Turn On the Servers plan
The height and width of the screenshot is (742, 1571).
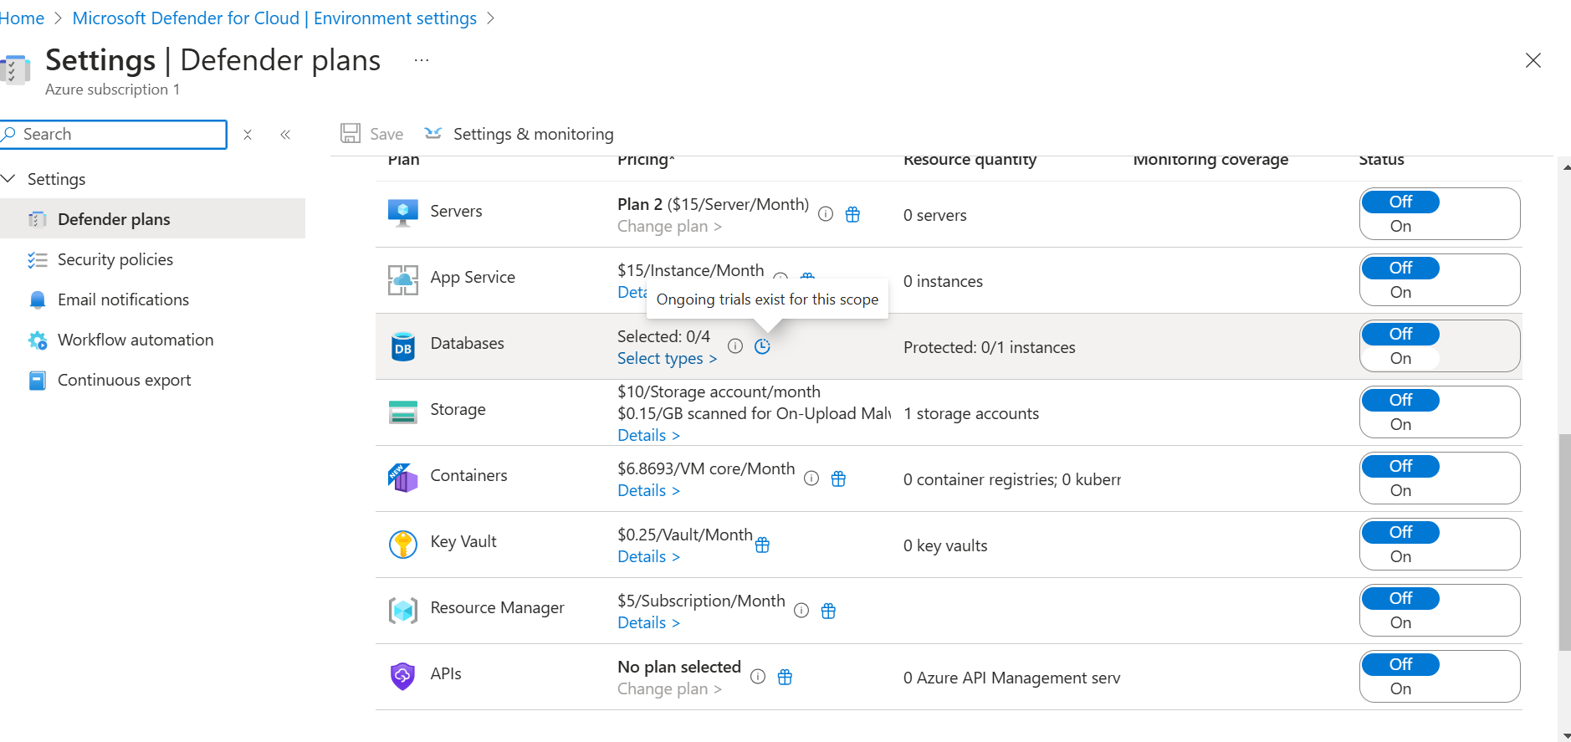pyautogui.click(x=1400, y=226)
